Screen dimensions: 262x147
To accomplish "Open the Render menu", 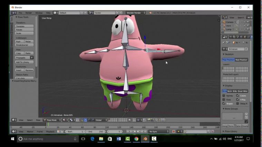I will [29, 13].
